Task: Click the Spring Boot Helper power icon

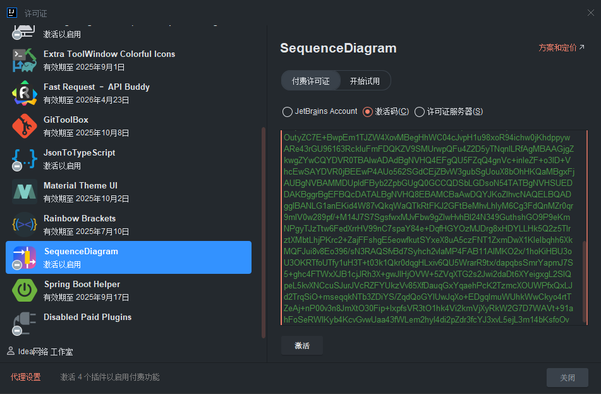Action: click(x=24, y=290)
